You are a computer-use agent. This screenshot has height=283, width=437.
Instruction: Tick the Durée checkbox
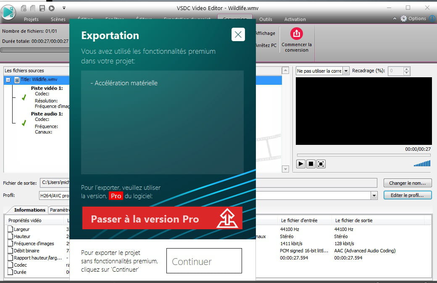coord(11,272)
